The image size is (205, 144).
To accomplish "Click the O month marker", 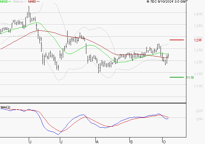I will tap(164, 142).
